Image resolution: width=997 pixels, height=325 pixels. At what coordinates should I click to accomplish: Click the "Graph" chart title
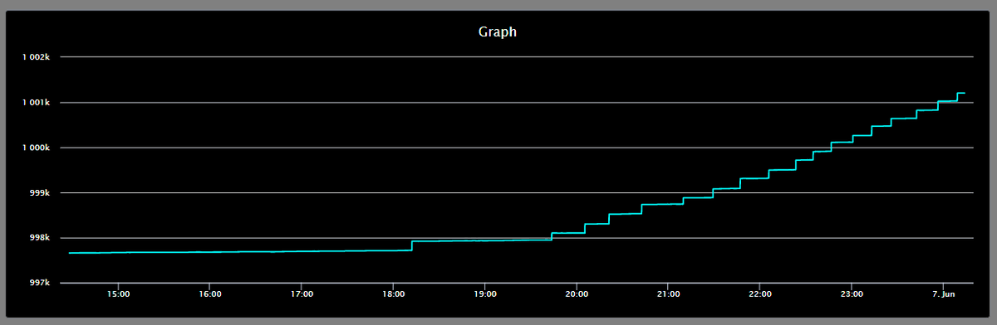pyautogui.click(x=498, y=32)
